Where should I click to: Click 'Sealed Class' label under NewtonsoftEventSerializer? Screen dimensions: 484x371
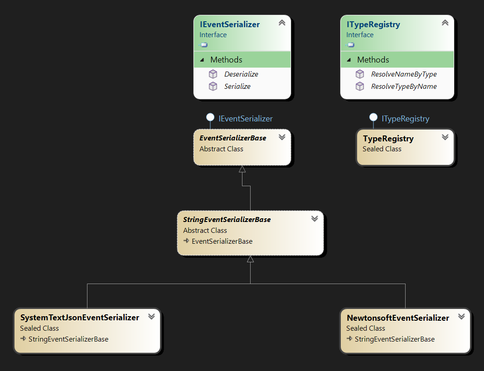(366, 328)
